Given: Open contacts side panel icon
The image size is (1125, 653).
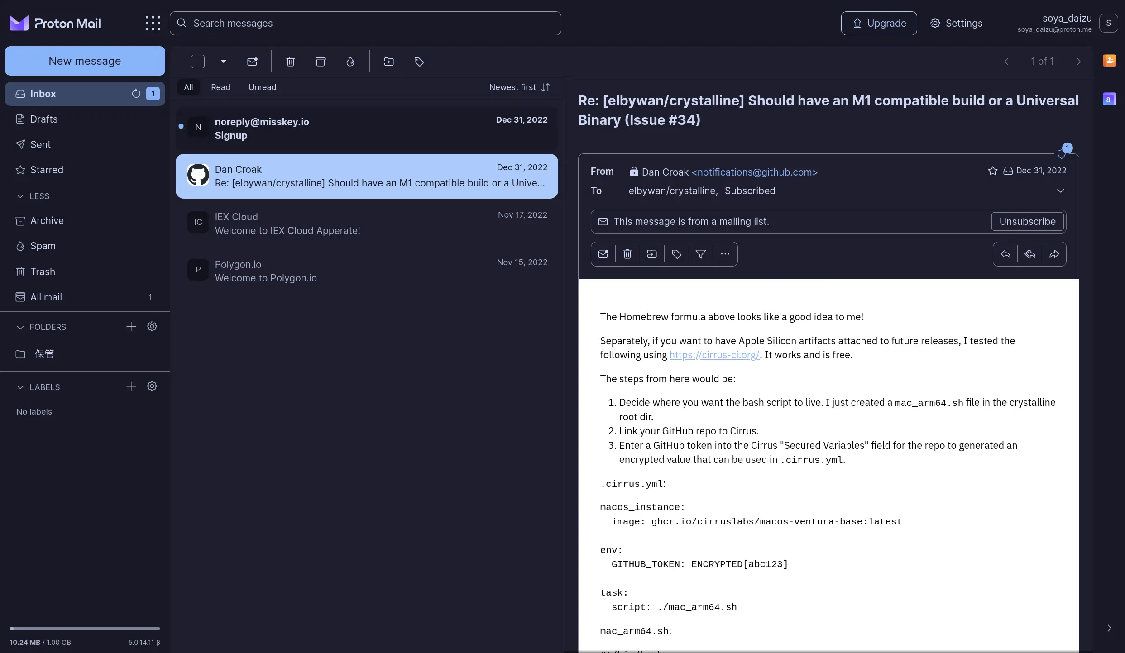Looking at the screenshot, I should tap(1109, 60).
